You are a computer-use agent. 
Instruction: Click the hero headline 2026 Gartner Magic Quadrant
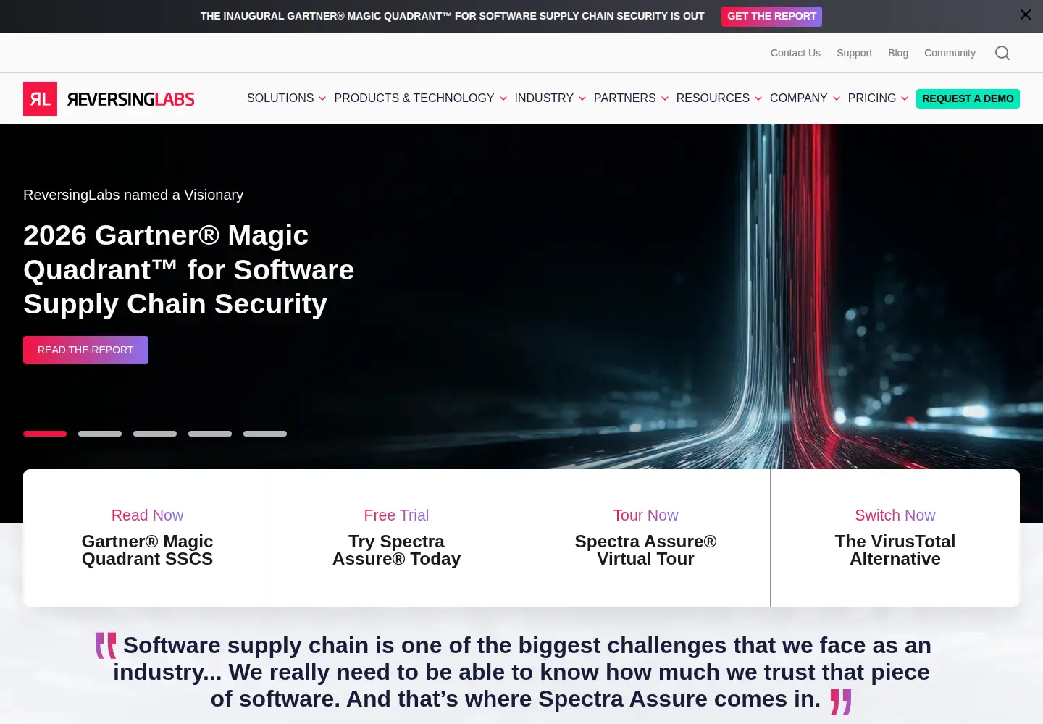[188, 269]
